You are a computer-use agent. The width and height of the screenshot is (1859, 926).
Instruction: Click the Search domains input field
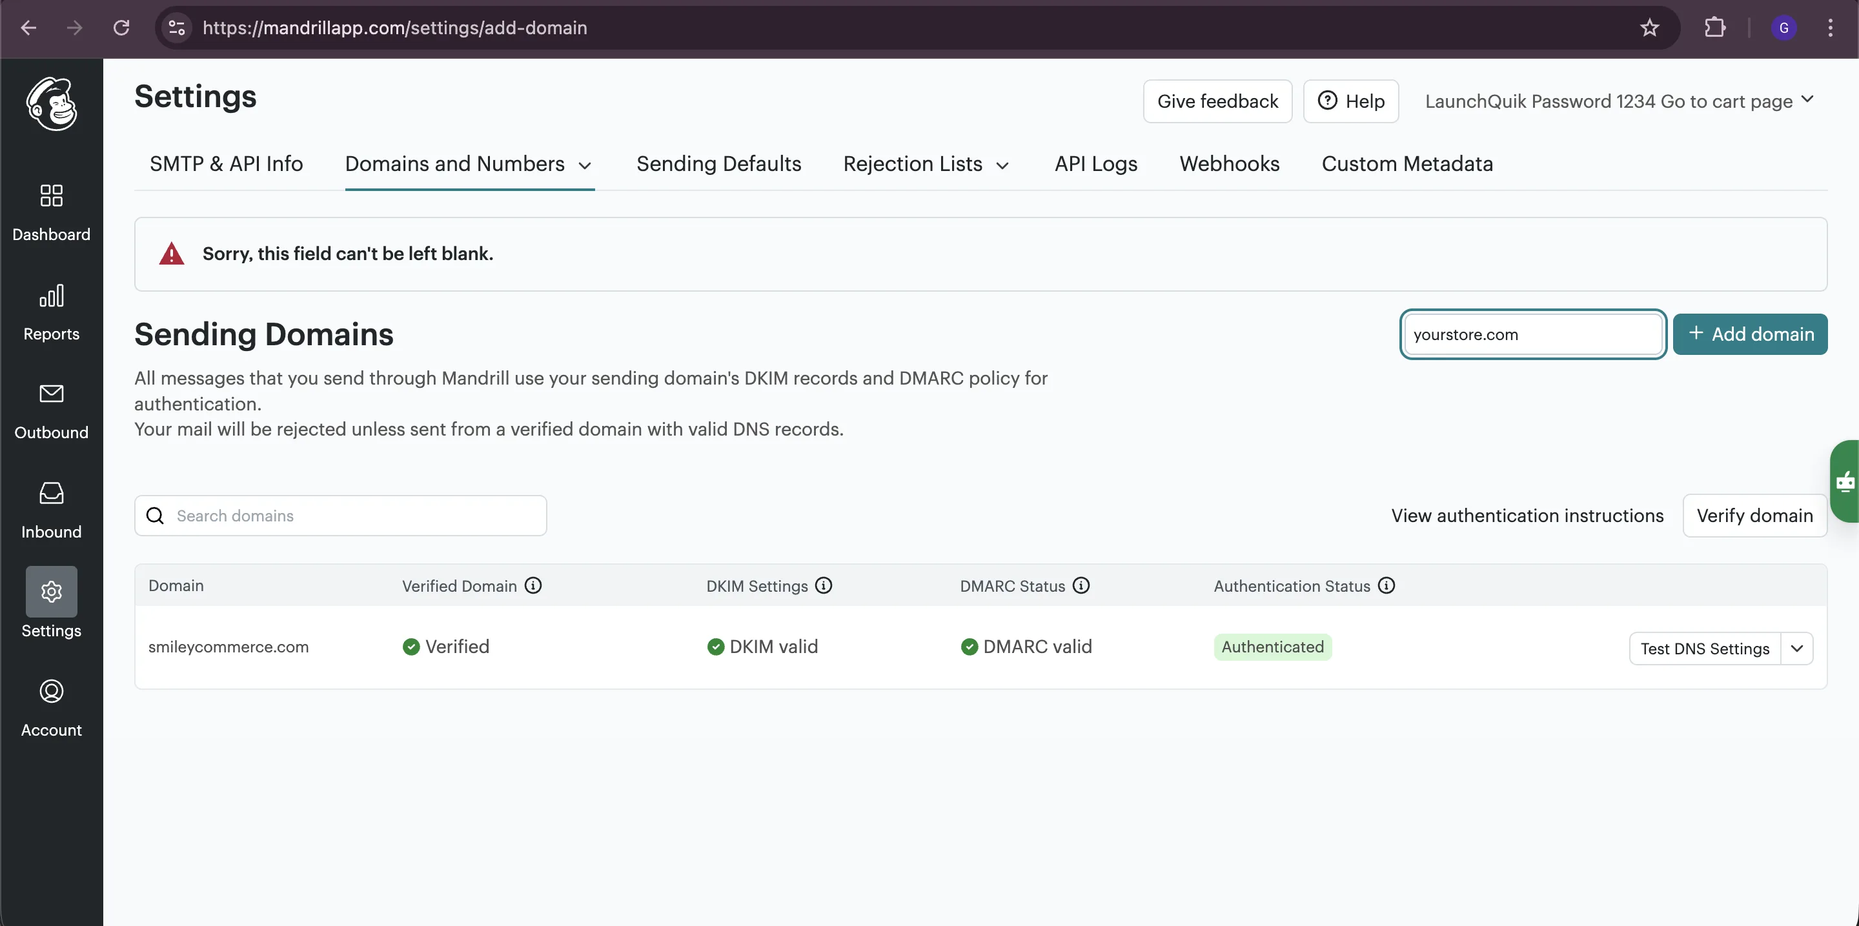click(x=341, y=516)
